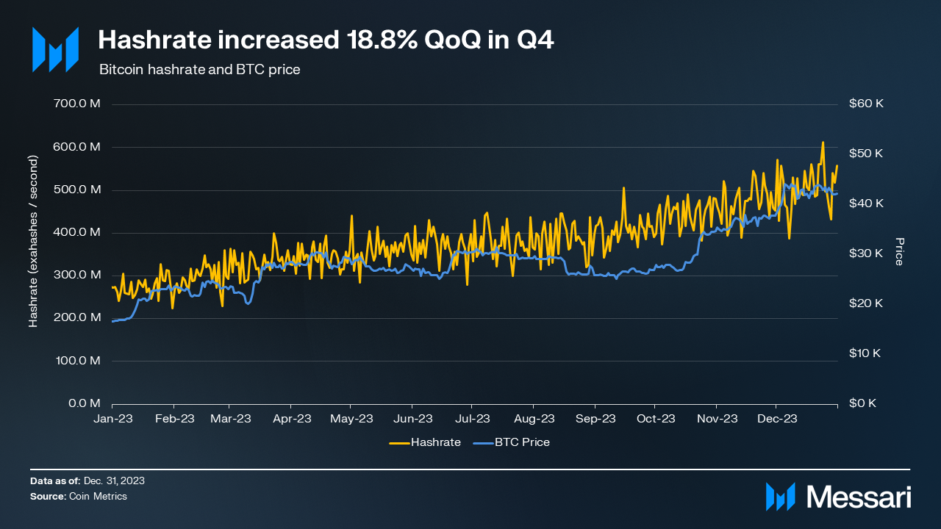Click the '0.0 M' hashrate axis label
The image size is (941, 529).
tap(85, 403)
